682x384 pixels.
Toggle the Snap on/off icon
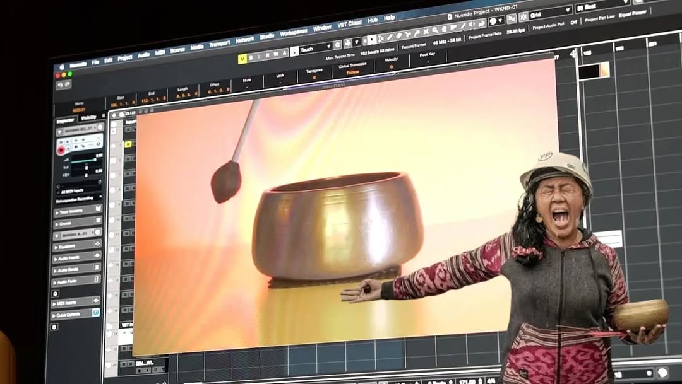pyautogui.click(x=523, y=16)
